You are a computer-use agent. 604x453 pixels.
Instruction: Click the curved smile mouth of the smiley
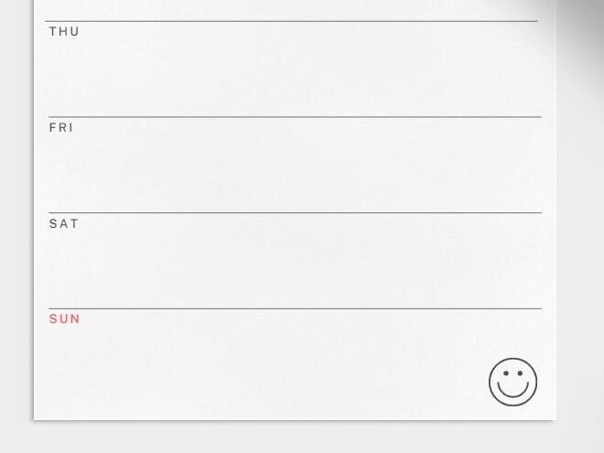coord(512,390)
